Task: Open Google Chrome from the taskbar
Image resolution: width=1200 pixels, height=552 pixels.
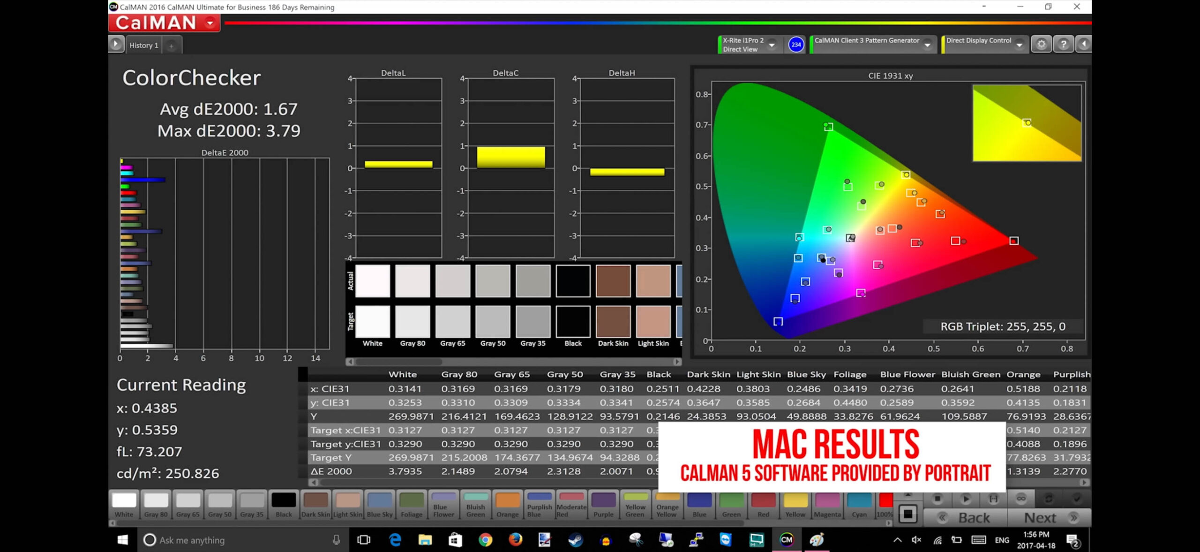Action: pos(485,540)
